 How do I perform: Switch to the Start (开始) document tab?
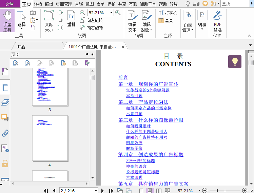tap(21, 47)
